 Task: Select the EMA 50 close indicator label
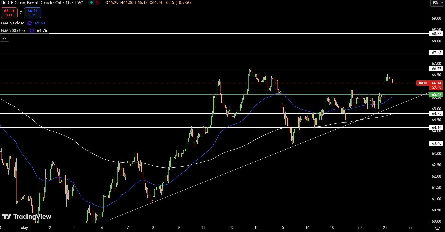[13, 23]
